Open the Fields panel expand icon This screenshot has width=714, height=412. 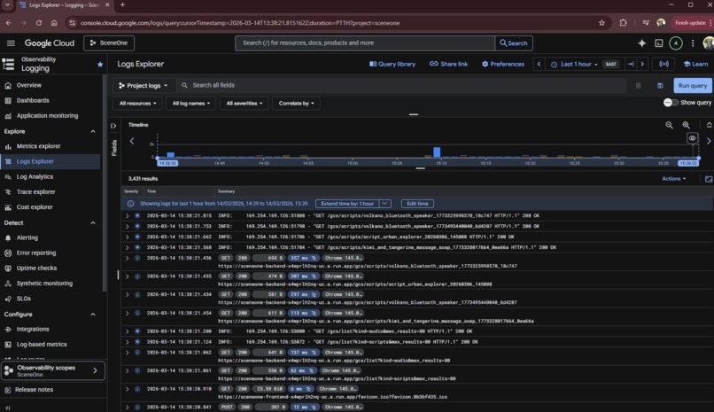click(113, 126)
